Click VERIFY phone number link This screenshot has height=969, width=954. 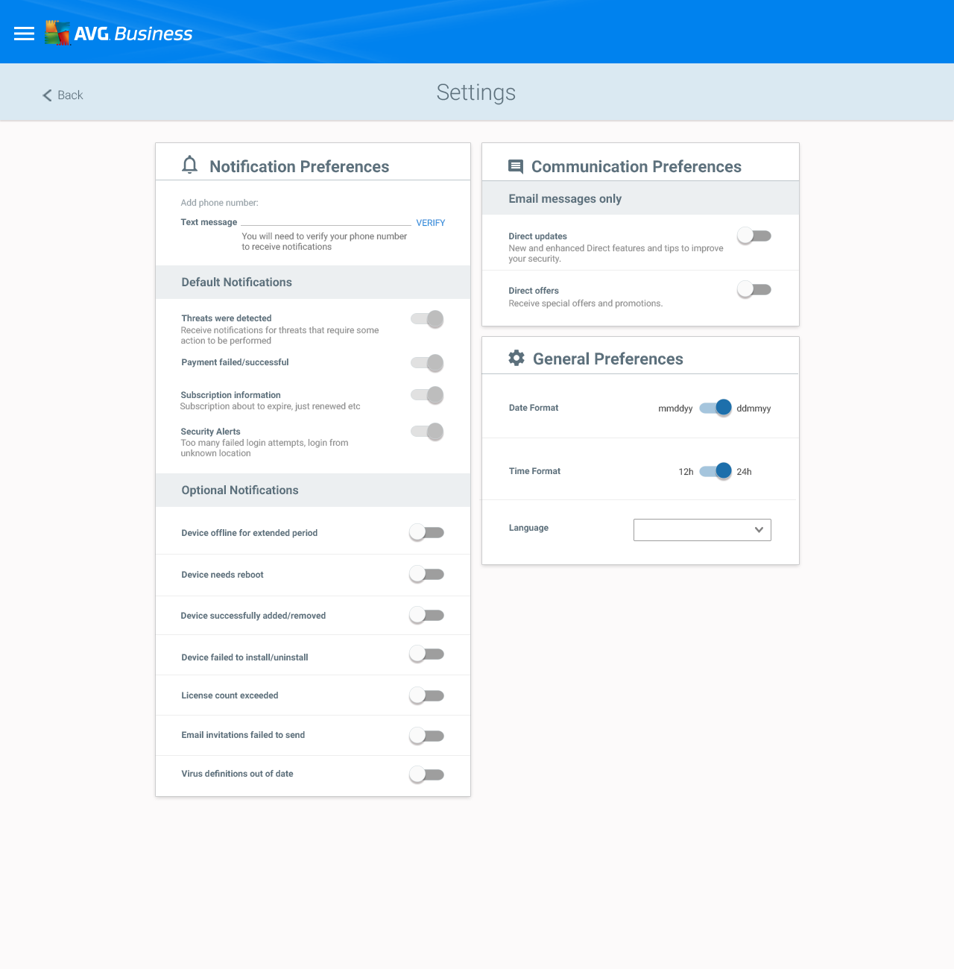431,223
